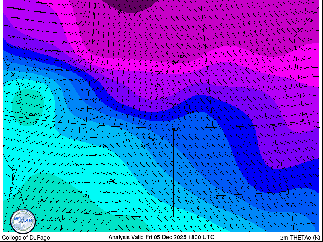Select the 272 contour value

tap(164, 98)
